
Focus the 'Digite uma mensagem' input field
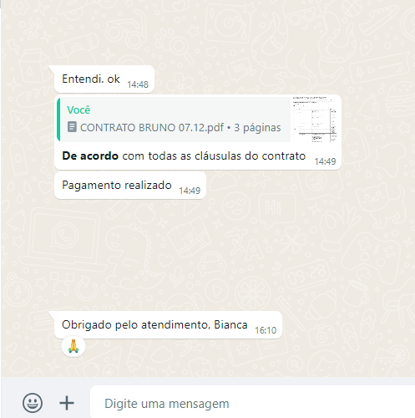click(252, 404)
